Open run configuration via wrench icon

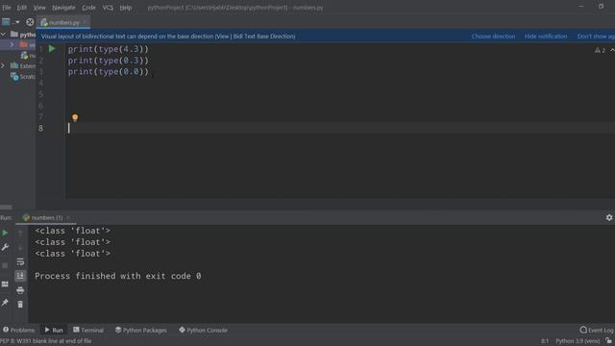pyautogui.click(x=5, y=247)
